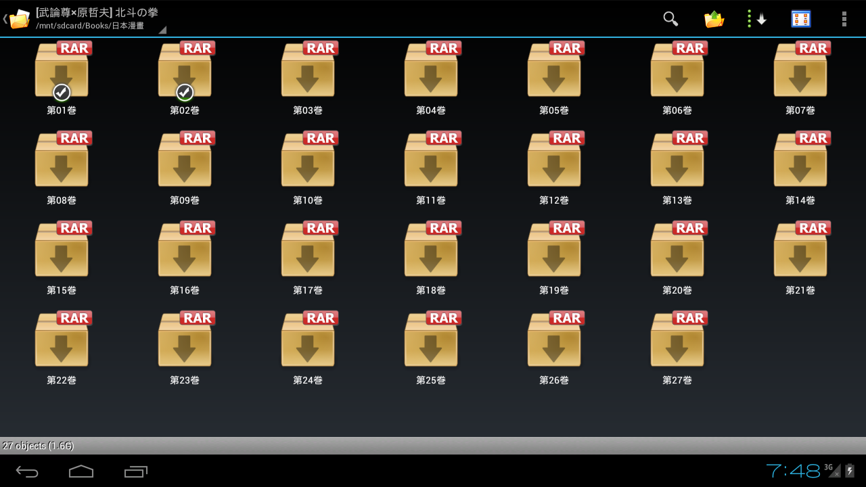Switch layout using the grid view icon

tap(800, 18)
